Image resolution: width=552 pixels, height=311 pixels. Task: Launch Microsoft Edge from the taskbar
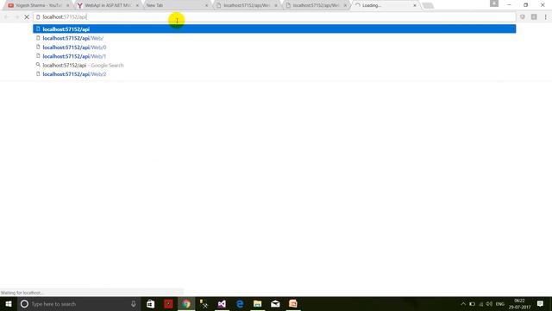(240, 303)
